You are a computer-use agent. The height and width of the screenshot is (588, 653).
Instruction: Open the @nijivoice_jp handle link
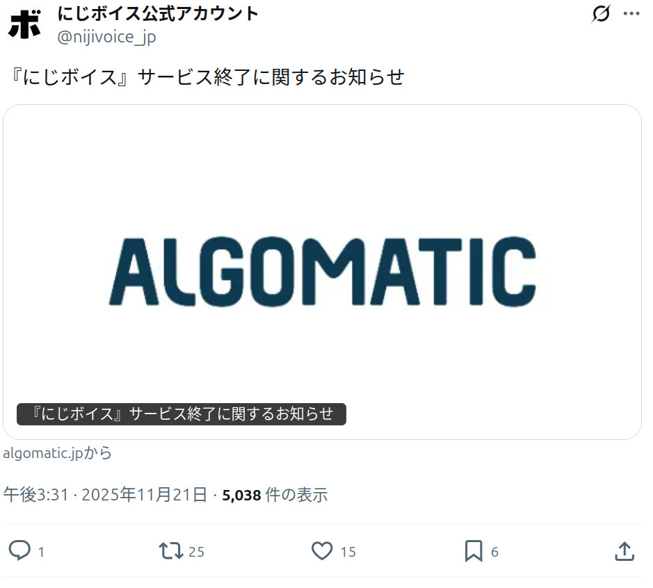tap(106, 37)
